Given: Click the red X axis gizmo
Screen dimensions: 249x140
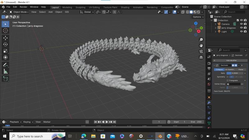Looking at the screenshot, I should [x=199, y=31].
